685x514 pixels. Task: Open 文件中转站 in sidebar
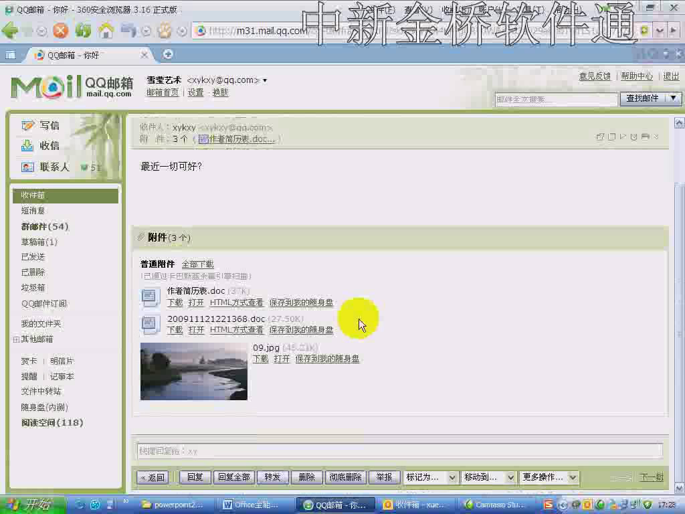41,392
